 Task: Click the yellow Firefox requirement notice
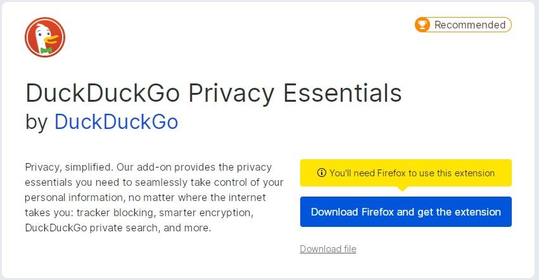(x=405, y=173)
